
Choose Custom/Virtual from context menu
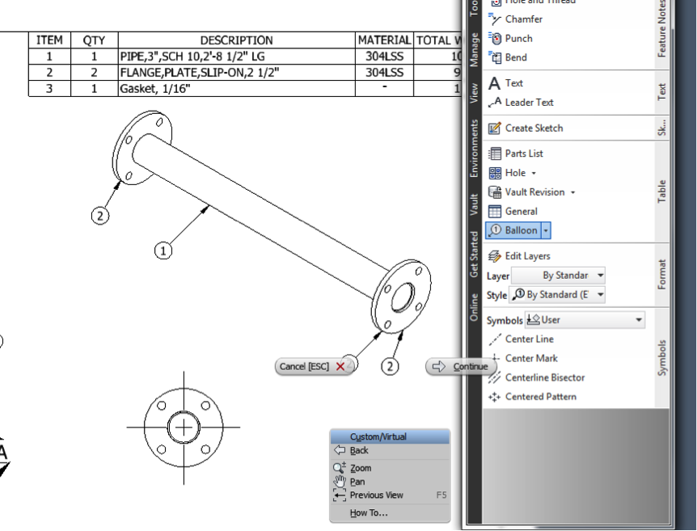(390, 436)
